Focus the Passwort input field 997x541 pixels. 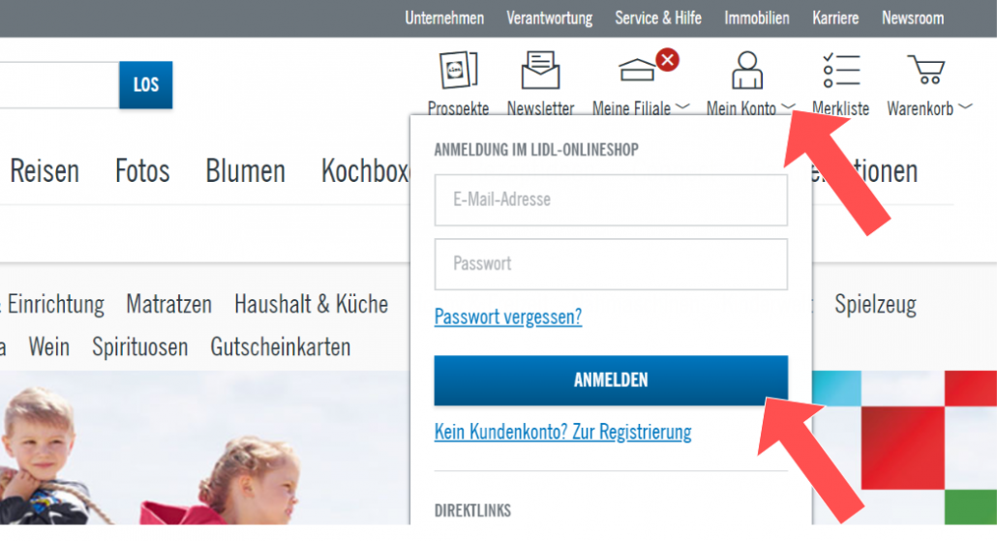pos(611,264)
